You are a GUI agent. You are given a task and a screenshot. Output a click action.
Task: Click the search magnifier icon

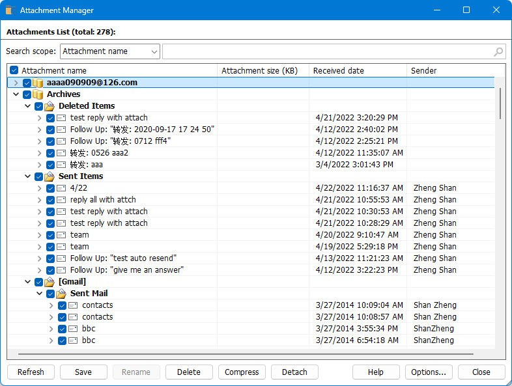(x=498, y=52)
